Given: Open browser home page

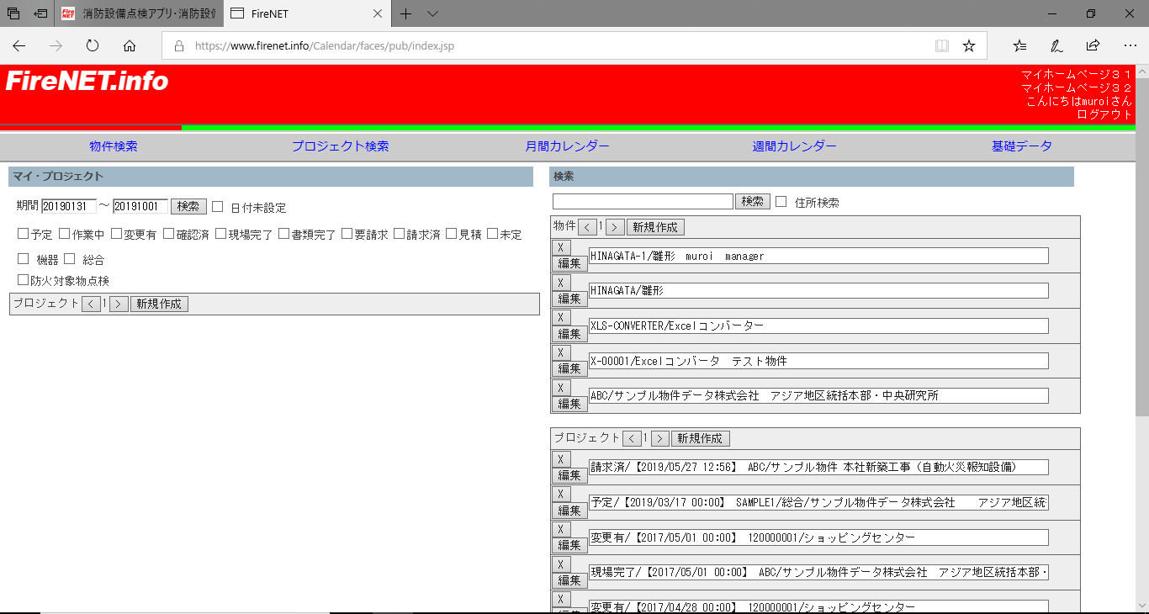Looking at the screenshot, I should coord(130,45).
